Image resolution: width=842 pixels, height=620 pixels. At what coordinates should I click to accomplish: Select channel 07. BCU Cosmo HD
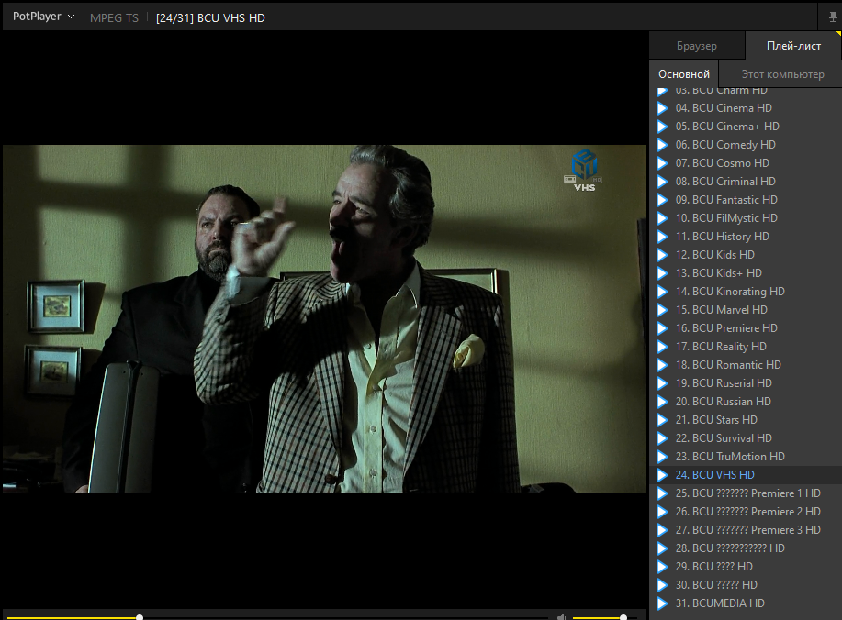coord(746,163)
